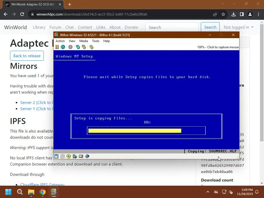
Task: Open Media menu in 86Box
Action: point(84,41)
